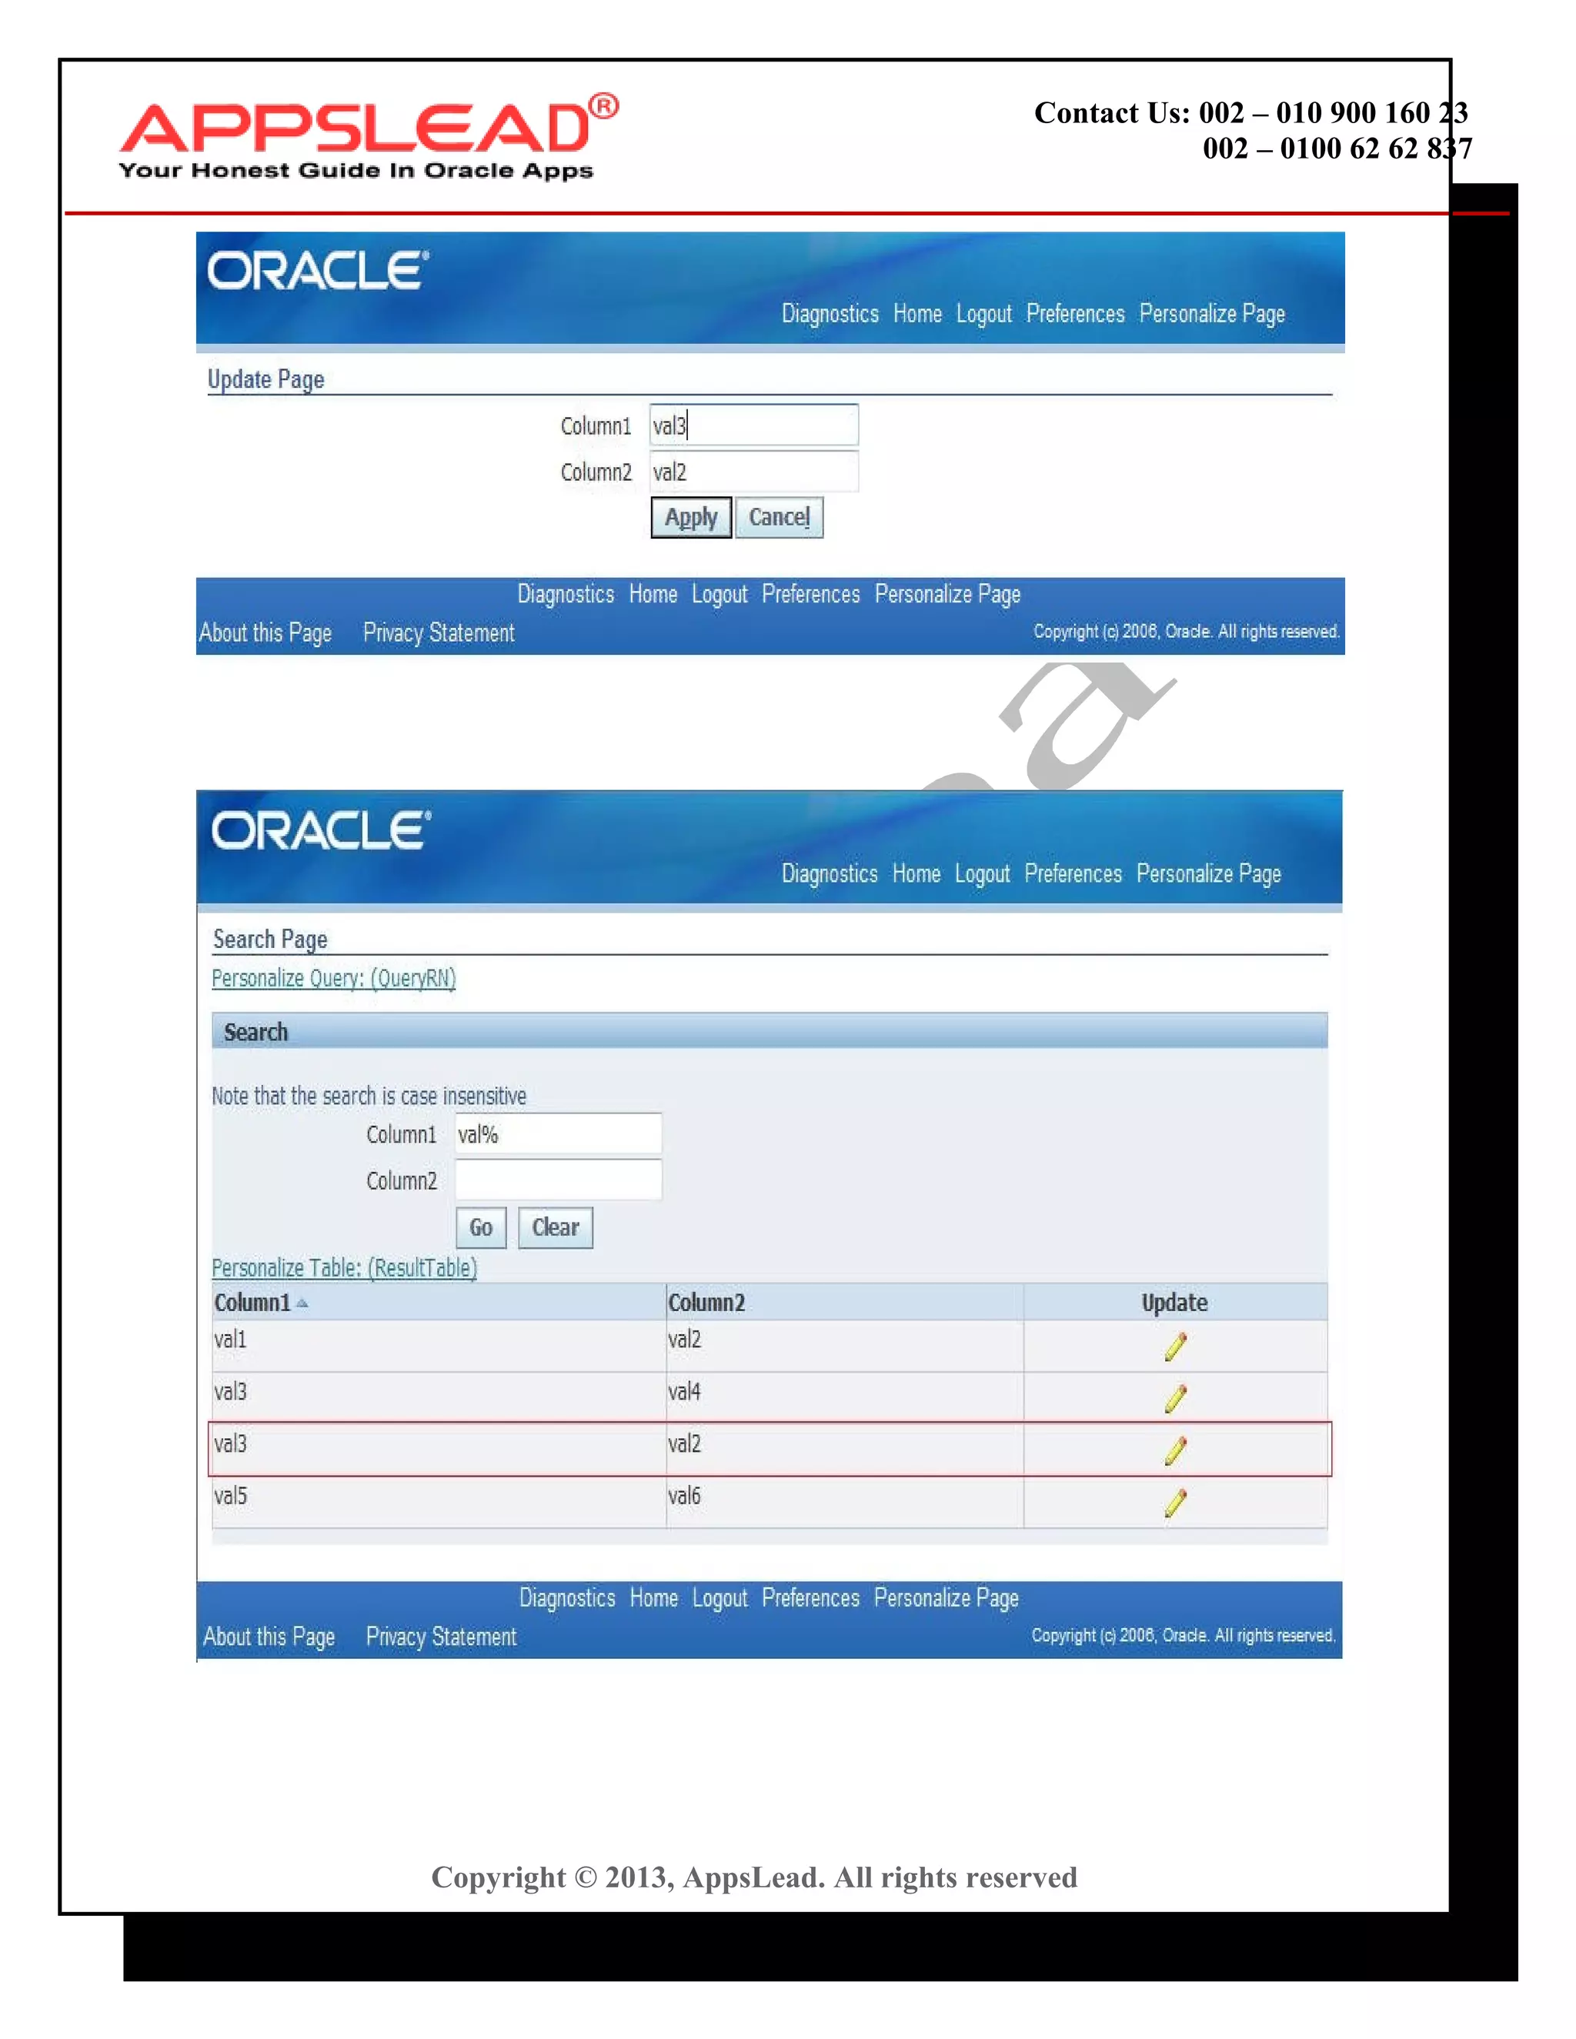Click into the empty Column2 search field
1576x2039 pixels.
pos(559,1180)
